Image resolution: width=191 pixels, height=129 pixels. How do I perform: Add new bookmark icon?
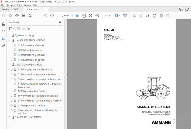(x=24, y=29)
